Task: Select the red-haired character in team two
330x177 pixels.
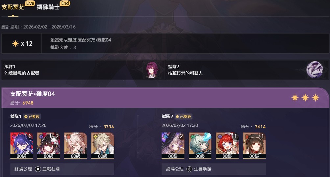Action: [227, 146]
